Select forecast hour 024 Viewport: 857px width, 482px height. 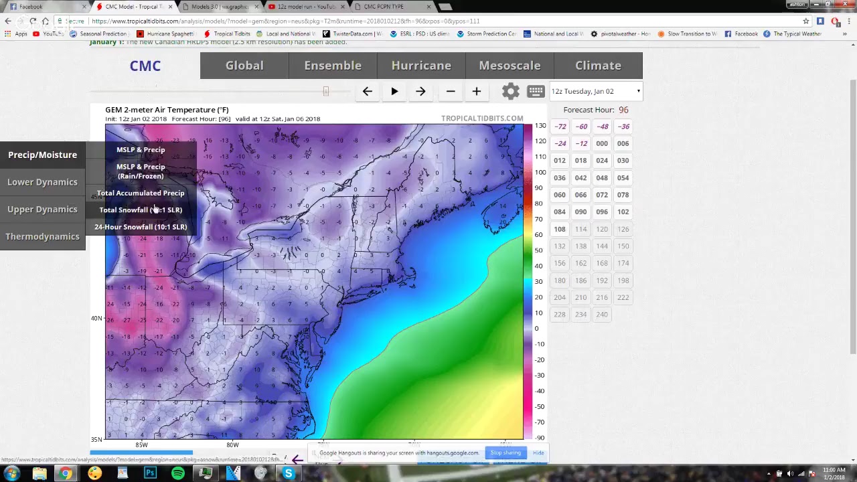[x=602, y=161]
